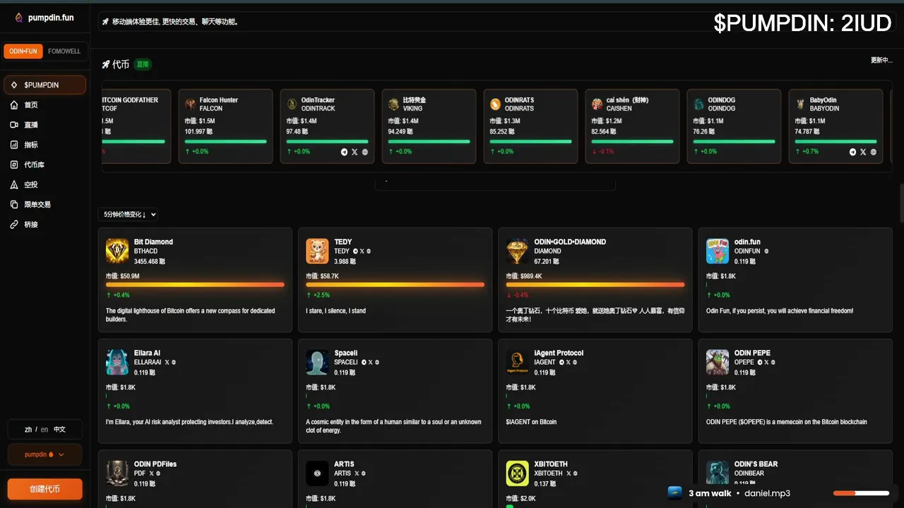Switch to the ODIN•FUN platform tab
Viewport: 904px width, 508px height.
[23, 52]
